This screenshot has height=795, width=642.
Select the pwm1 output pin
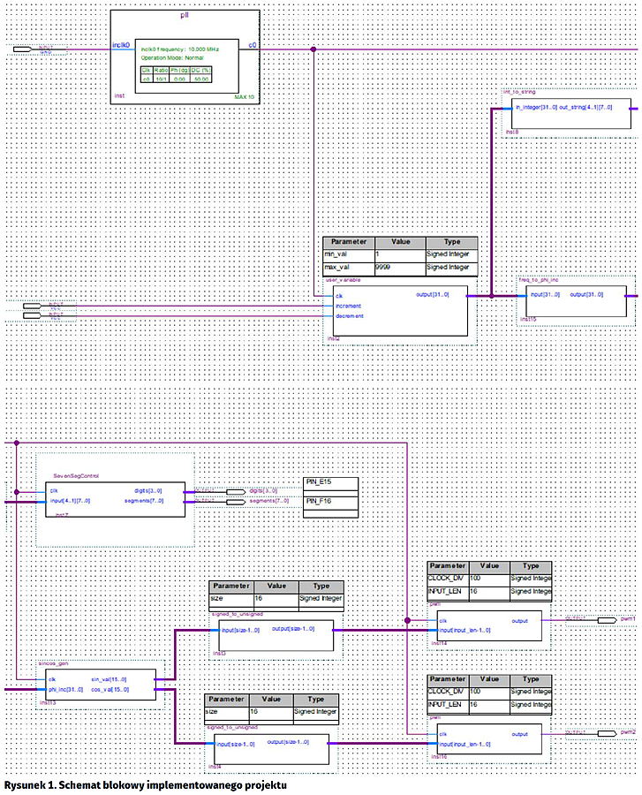click(606, 621)
